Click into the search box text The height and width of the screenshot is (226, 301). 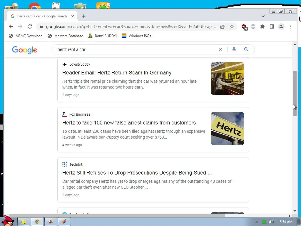point(71,49)
